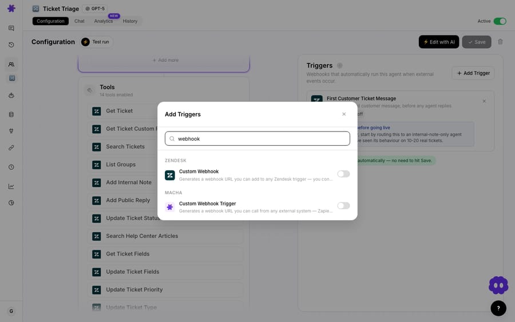Click the Zendesk icon next to List Groups
515x322 pixels.
coord(97,165)
